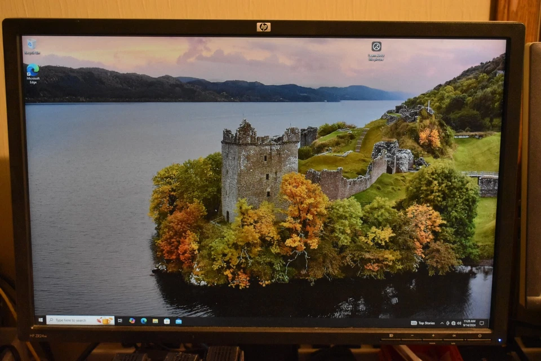This screenshot has width=541, height=361.
Task: Open Copilot from the taskbar
Action: 132,319
